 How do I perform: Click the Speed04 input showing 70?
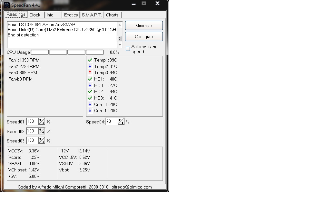(112, 121)
